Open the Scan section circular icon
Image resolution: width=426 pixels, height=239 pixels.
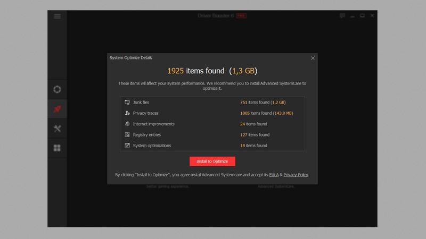coord(57,89)
